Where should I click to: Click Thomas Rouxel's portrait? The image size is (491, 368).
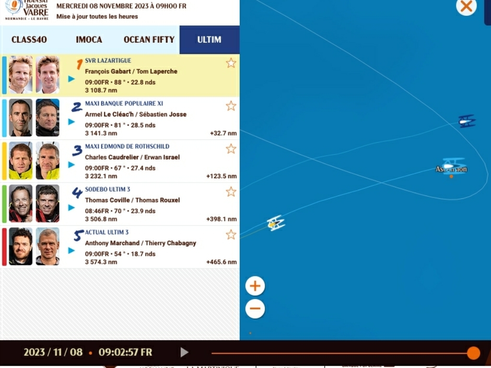pyautogui.click(x=47, y=203)
